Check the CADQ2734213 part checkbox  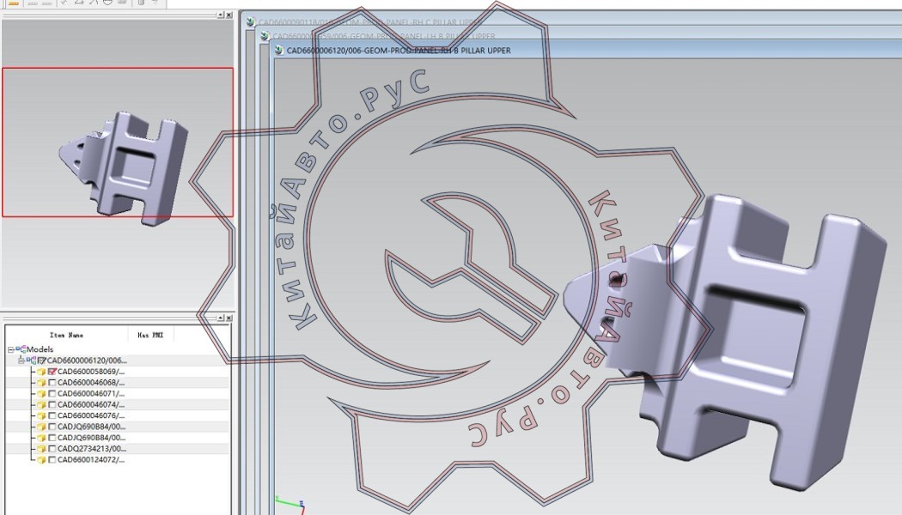pyautogui.click(x=52, y=449)
